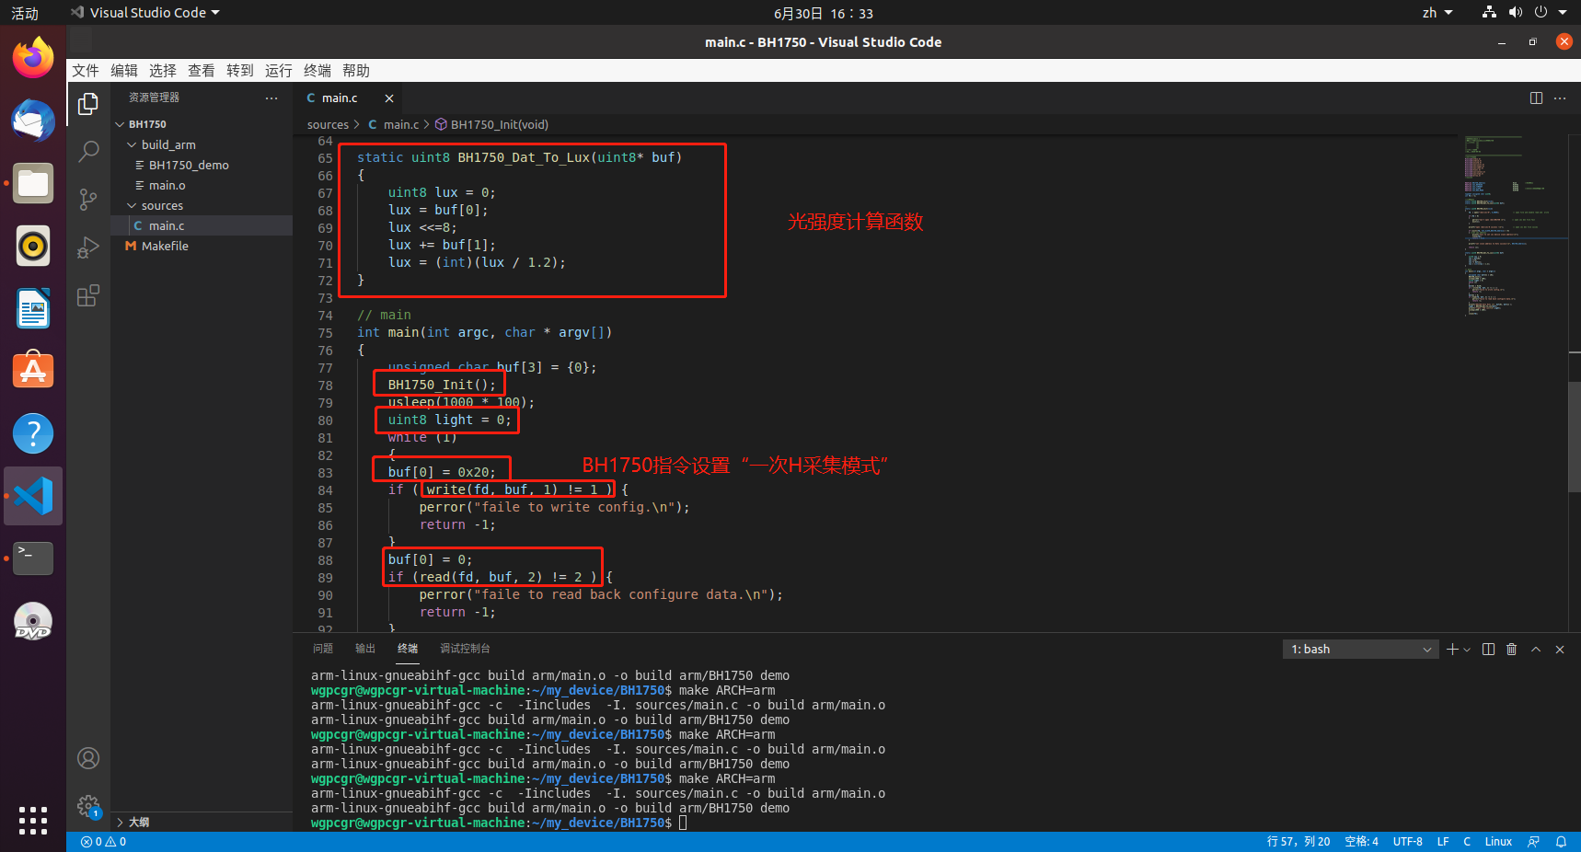1581x852 pixels.
Task: Open the 帮助 menu
Action: (x=356, y=71)
